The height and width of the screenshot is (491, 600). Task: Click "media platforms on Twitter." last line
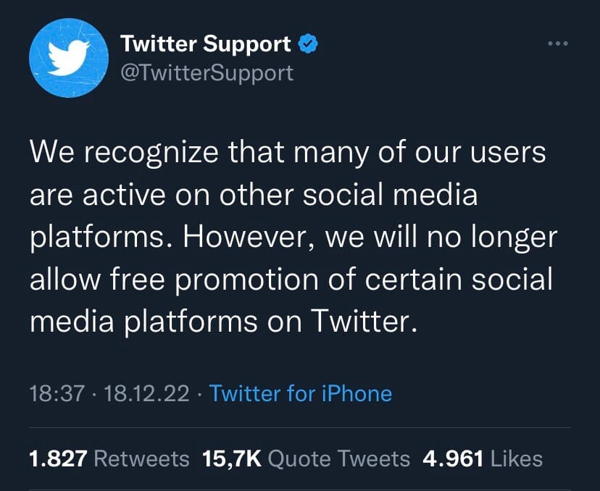[x=223, y=321]
